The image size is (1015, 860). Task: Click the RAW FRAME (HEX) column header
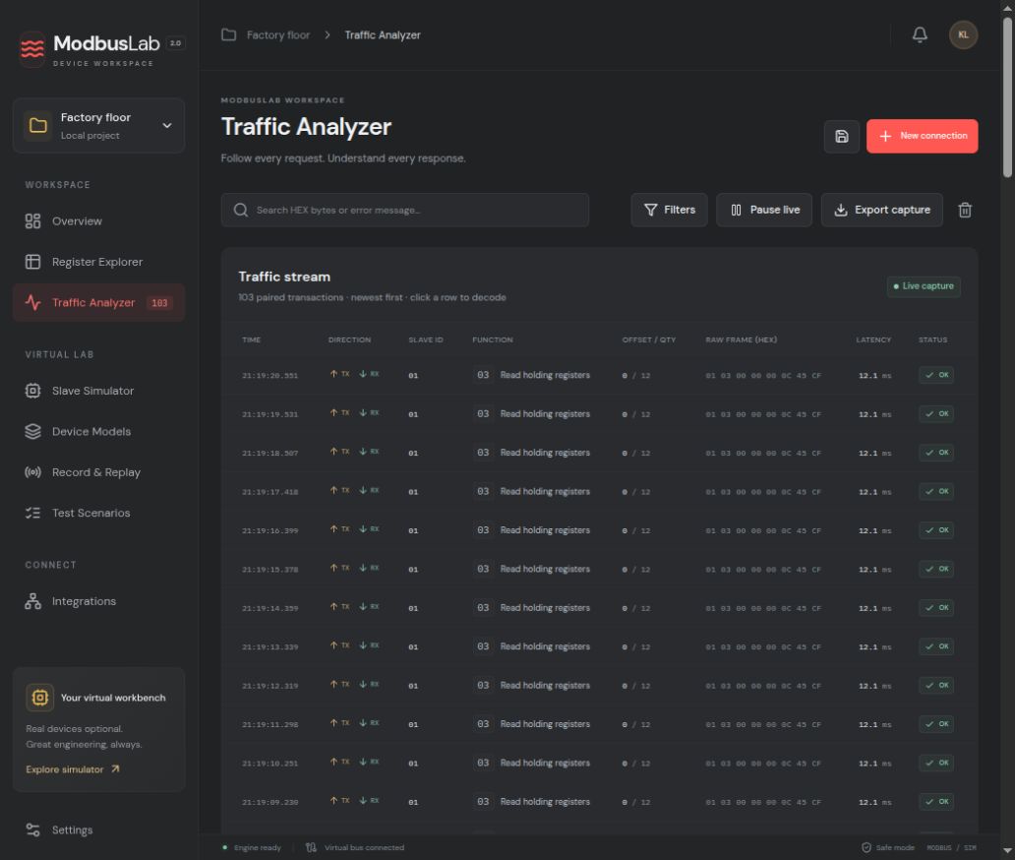742,340
